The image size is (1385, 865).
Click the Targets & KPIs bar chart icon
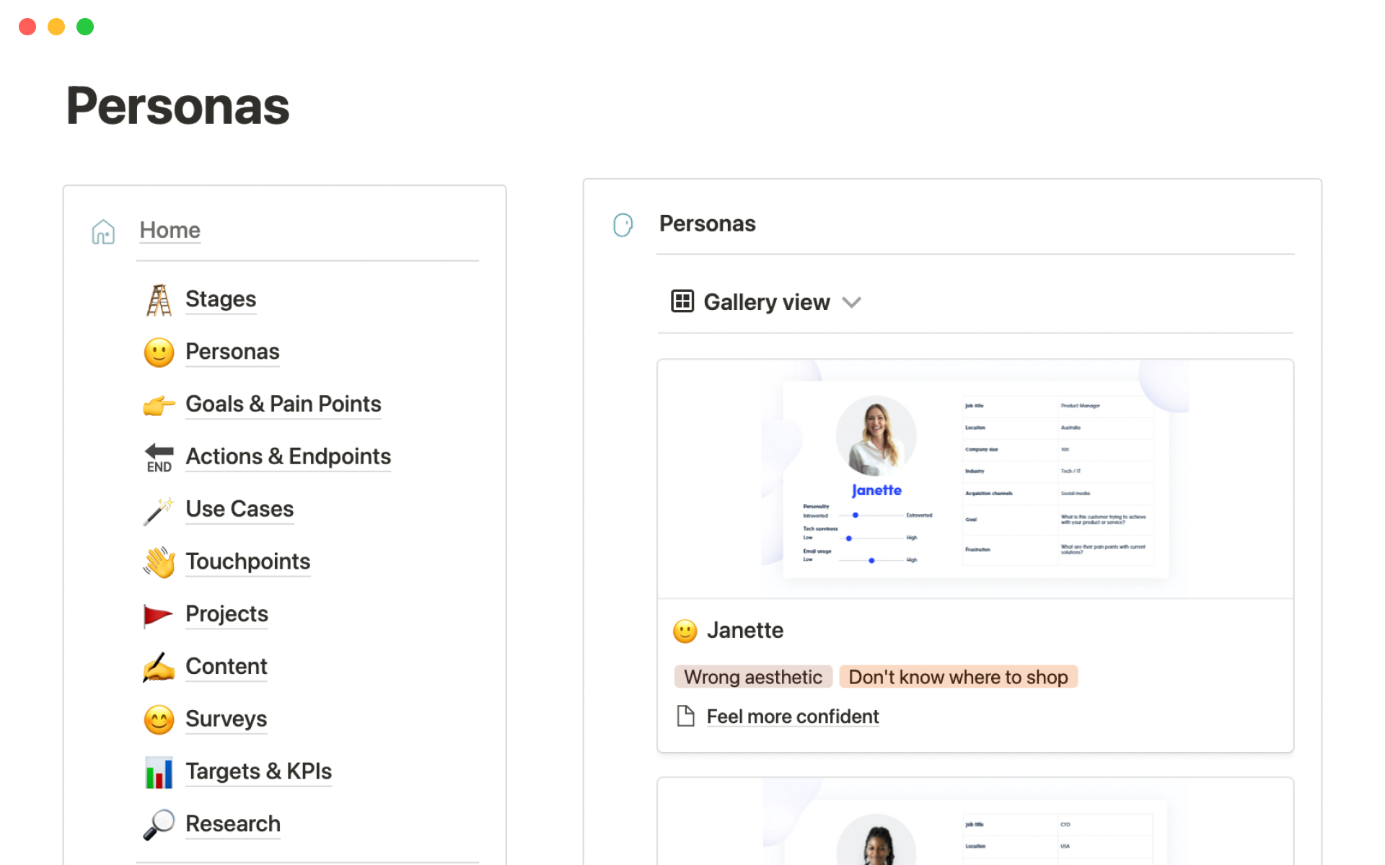coord(159,773)
